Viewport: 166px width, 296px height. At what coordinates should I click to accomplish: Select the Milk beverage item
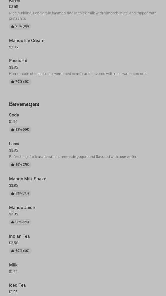[x=13, y=265]
